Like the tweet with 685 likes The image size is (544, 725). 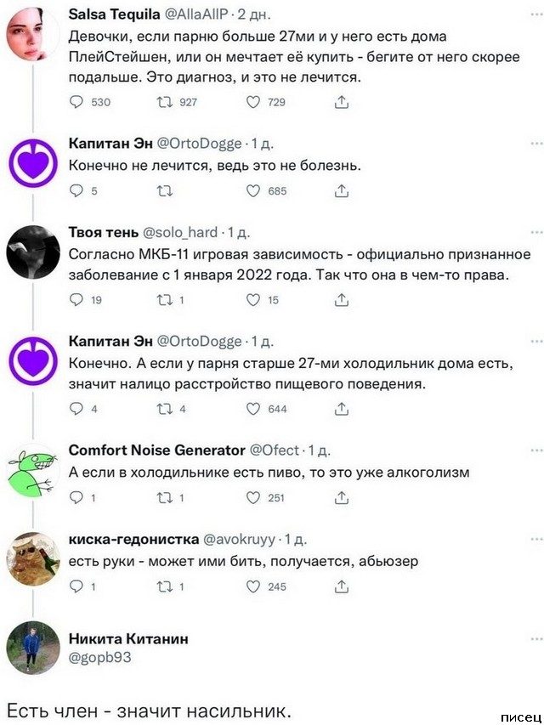pyautogui.click(x=252, y=191)
